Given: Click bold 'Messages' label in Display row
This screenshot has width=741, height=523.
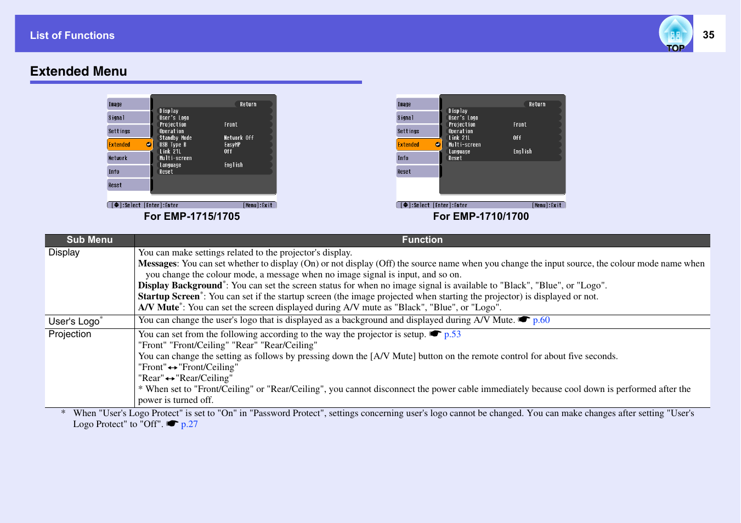Looking at the screenshot, I should point(157,264).
